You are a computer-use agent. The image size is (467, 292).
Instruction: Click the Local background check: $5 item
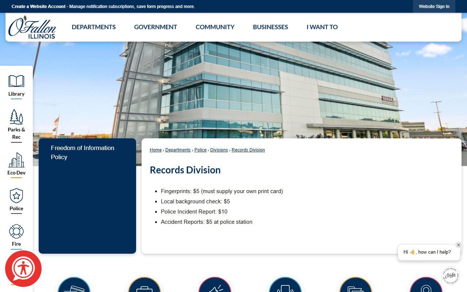[x=195, y=201]
